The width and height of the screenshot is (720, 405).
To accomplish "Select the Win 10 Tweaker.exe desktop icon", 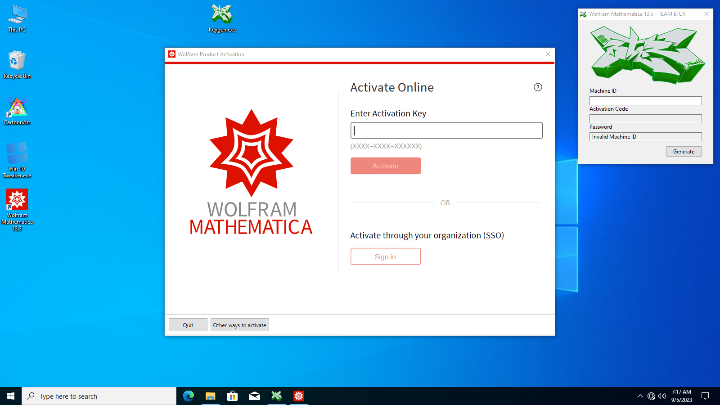I will [17, 160].
